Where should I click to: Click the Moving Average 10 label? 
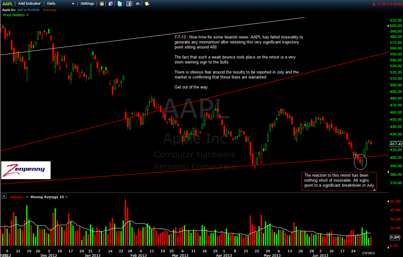pyautogui.click(x=47, y=197)
